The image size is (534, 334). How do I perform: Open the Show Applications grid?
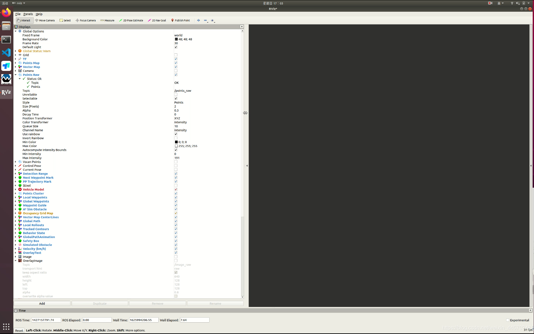coord(6,327)
